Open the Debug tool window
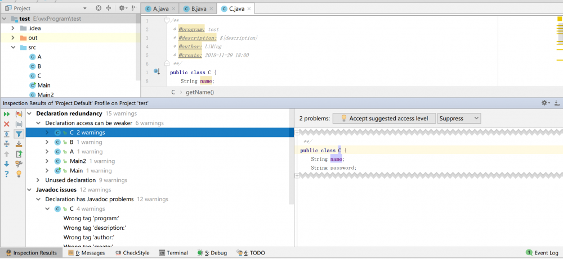The height and width of the screenshot is (259, 563). click(x=212, y=253)
